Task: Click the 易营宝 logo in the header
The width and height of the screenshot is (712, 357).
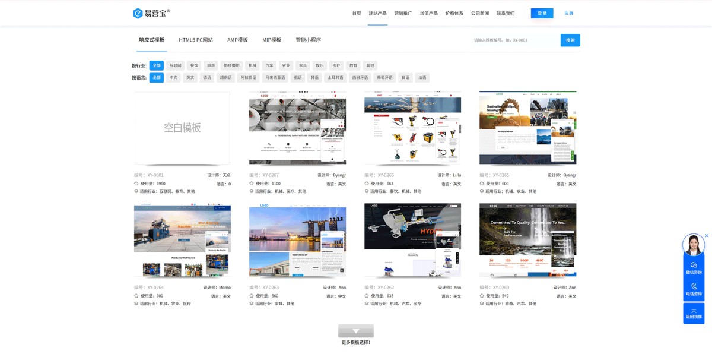Action: [151, 13]
